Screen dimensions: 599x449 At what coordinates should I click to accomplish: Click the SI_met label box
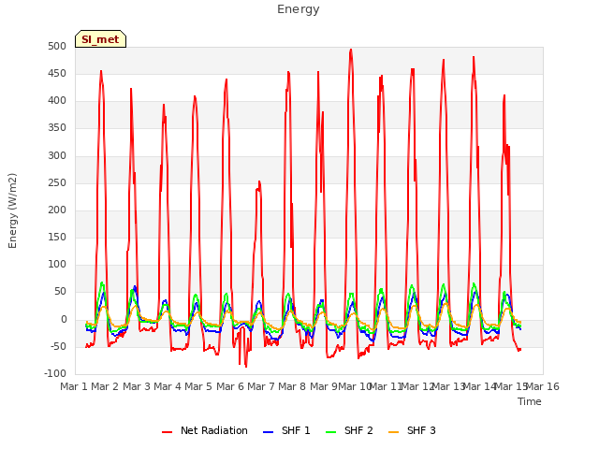(x=100, y=39)
